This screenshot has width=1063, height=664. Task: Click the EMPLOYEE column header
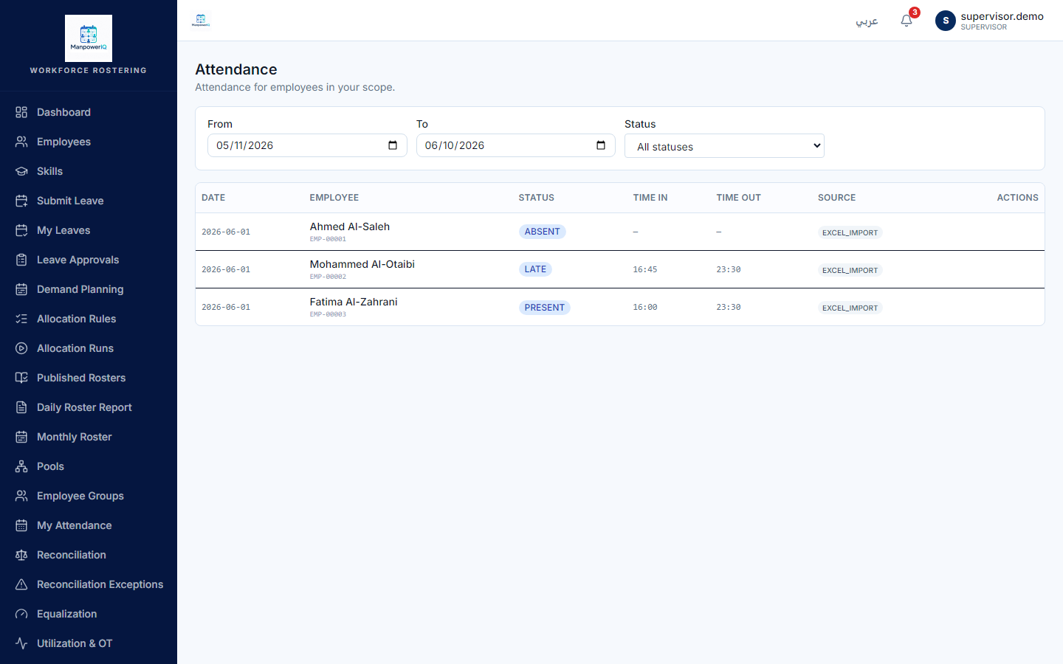point(334,198)
